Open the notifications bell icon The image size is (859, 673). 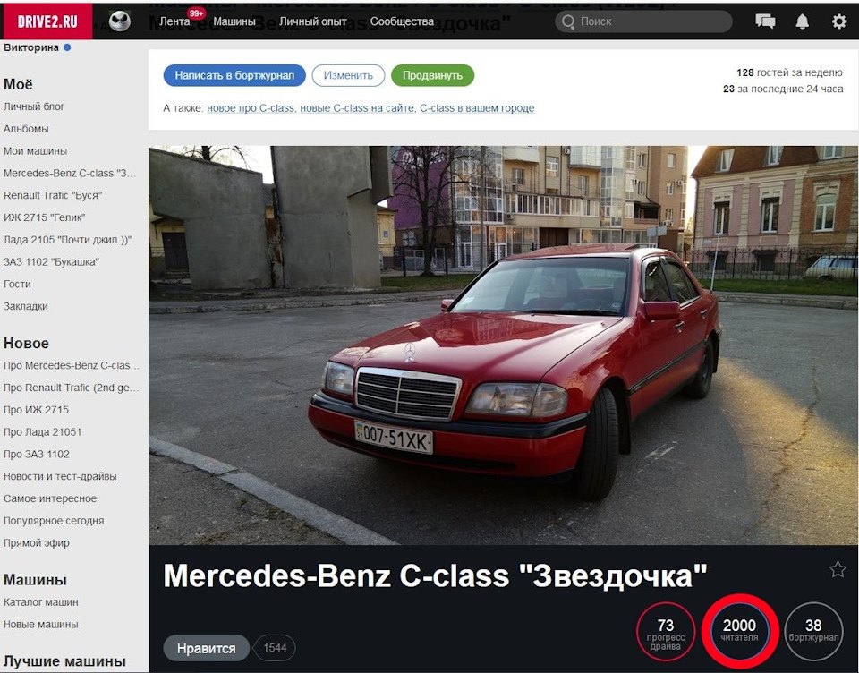pyautogui.click(x=802, y=21)
